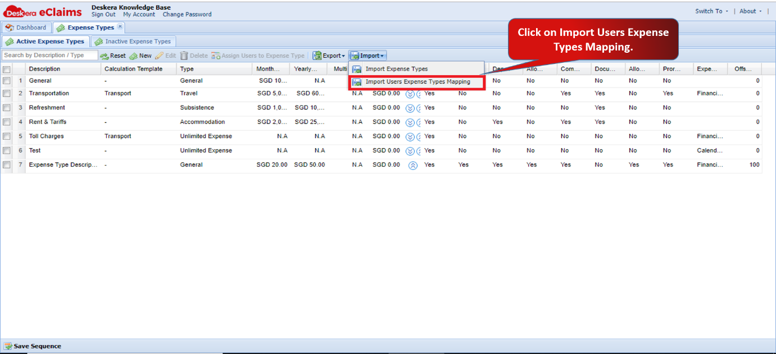
Task: Click the Assign Users to Expense Type icon
Action: coord(216,56)
